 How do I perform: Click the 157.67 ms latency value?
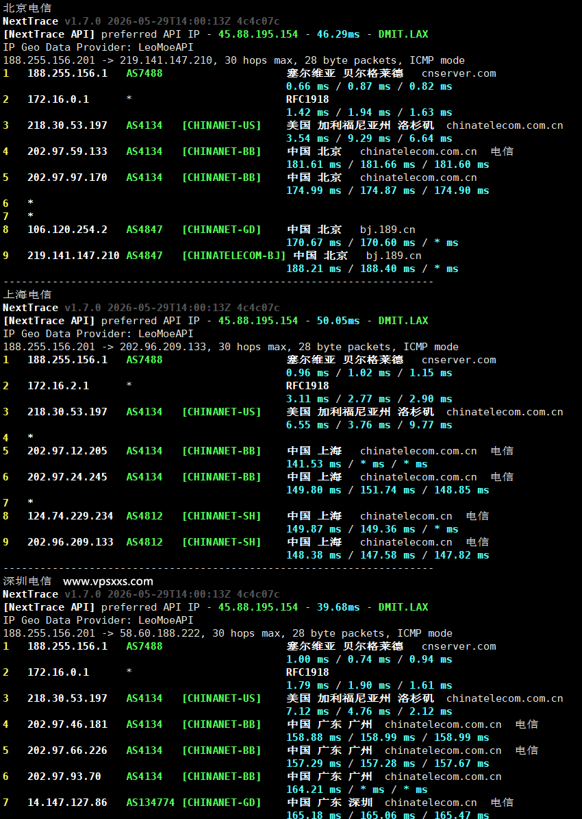[462, 763]
